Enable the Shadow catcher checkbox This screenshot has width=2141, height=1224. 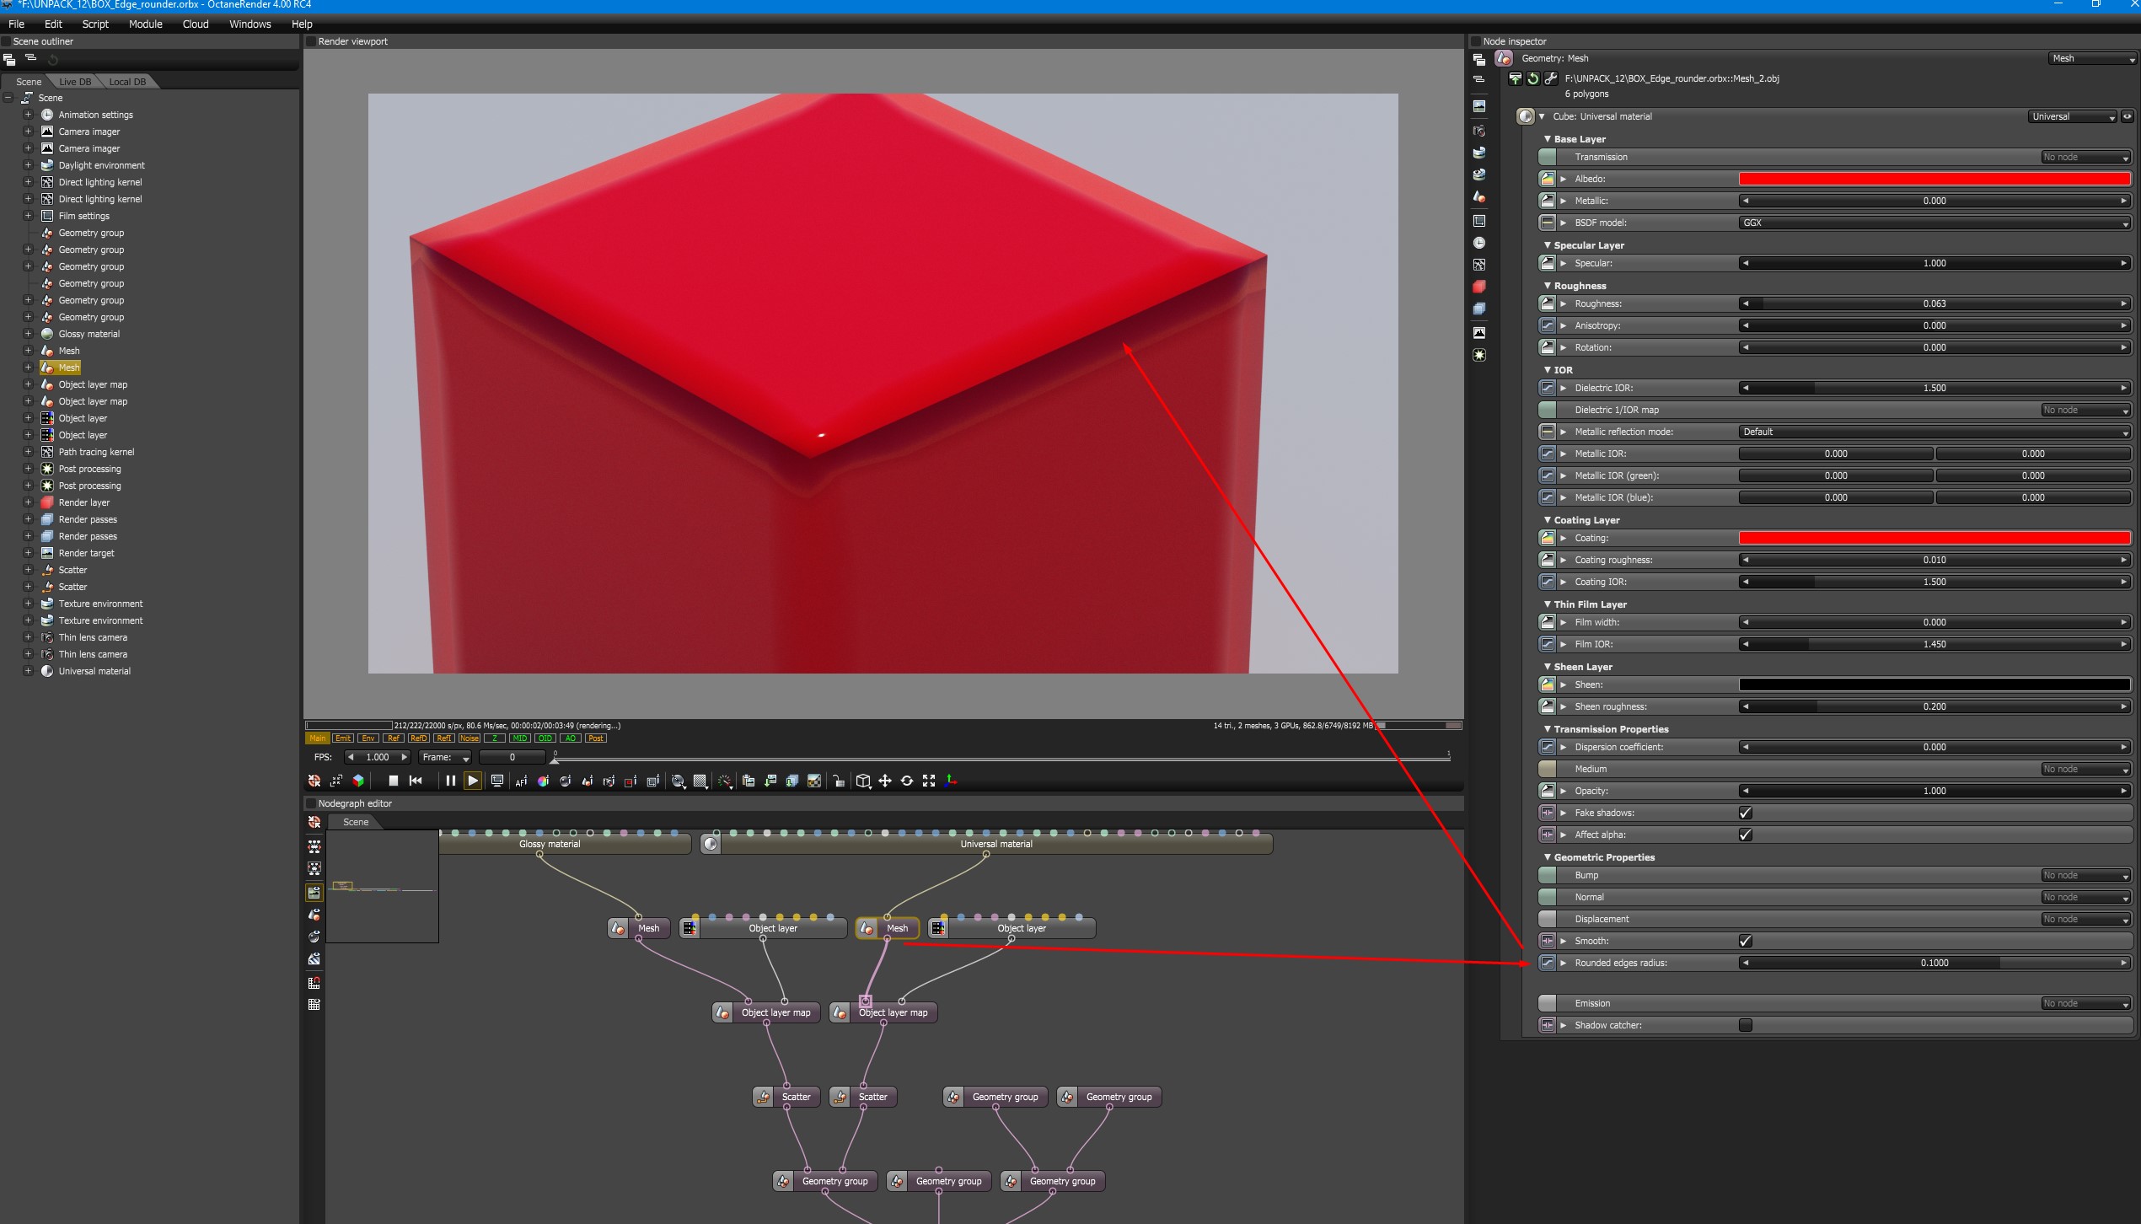(x=1745, y=1025)
